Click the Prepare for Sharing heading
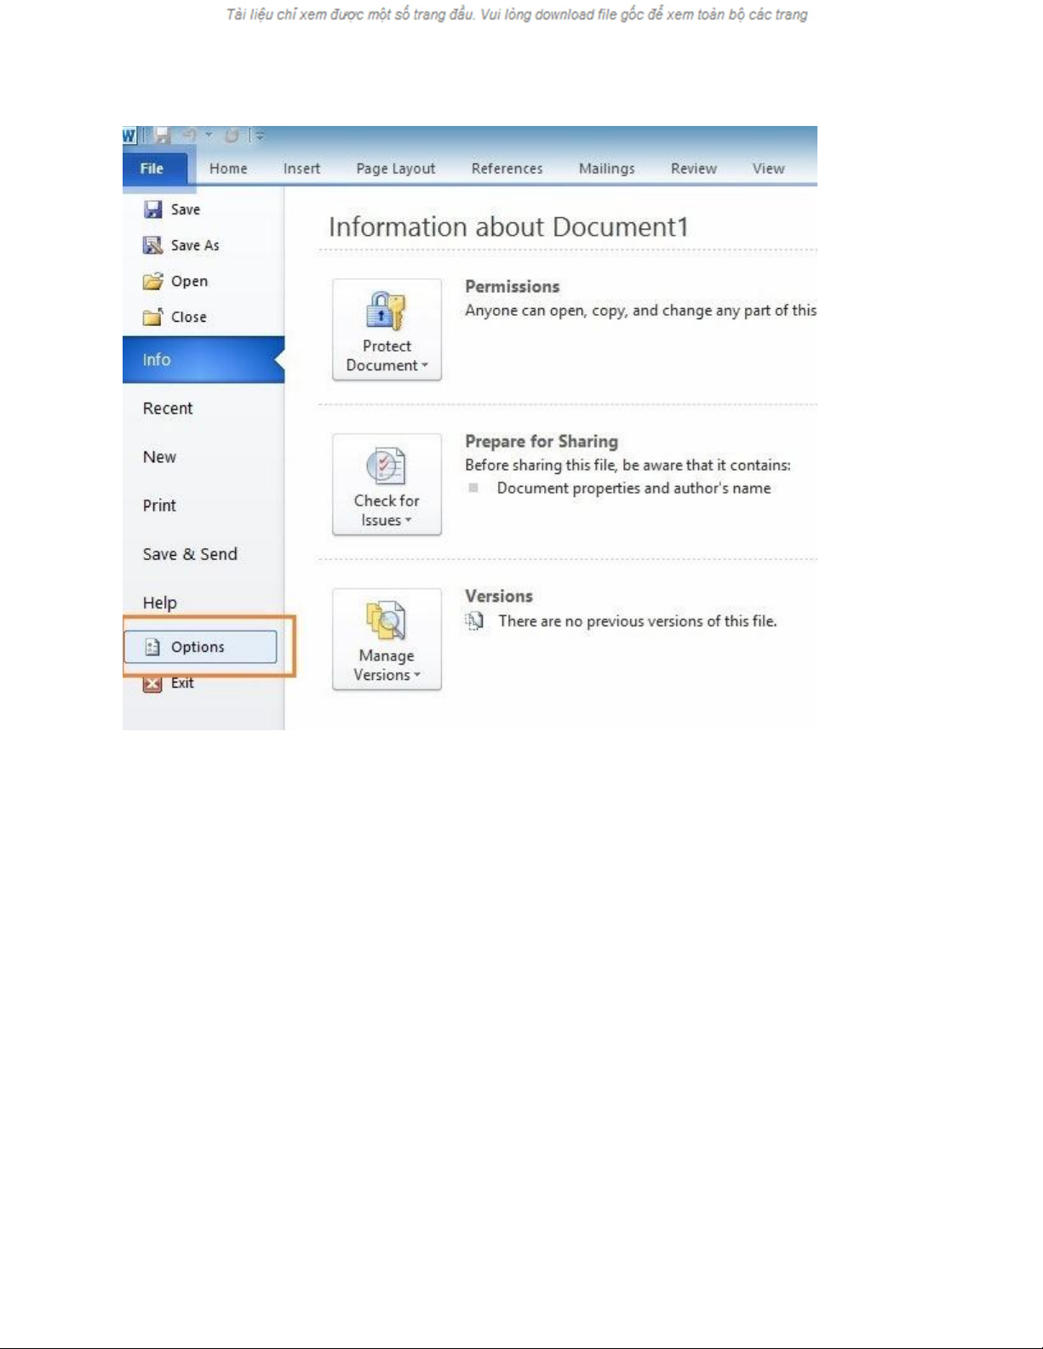 (542, 442)
